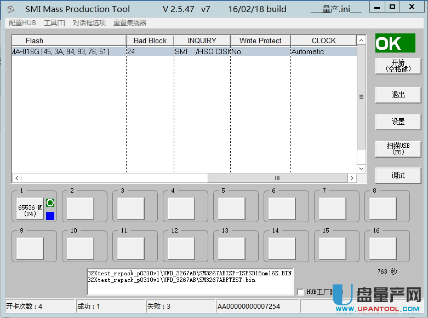Select the empty port 9 slot
The image size is (428, 318).
tap(30, 248)
